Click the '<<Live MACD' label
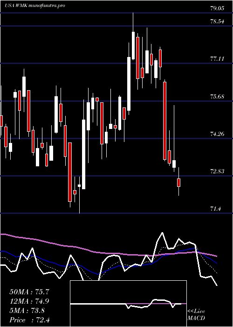Screen dimensions: 233x327 click(196, 314)
